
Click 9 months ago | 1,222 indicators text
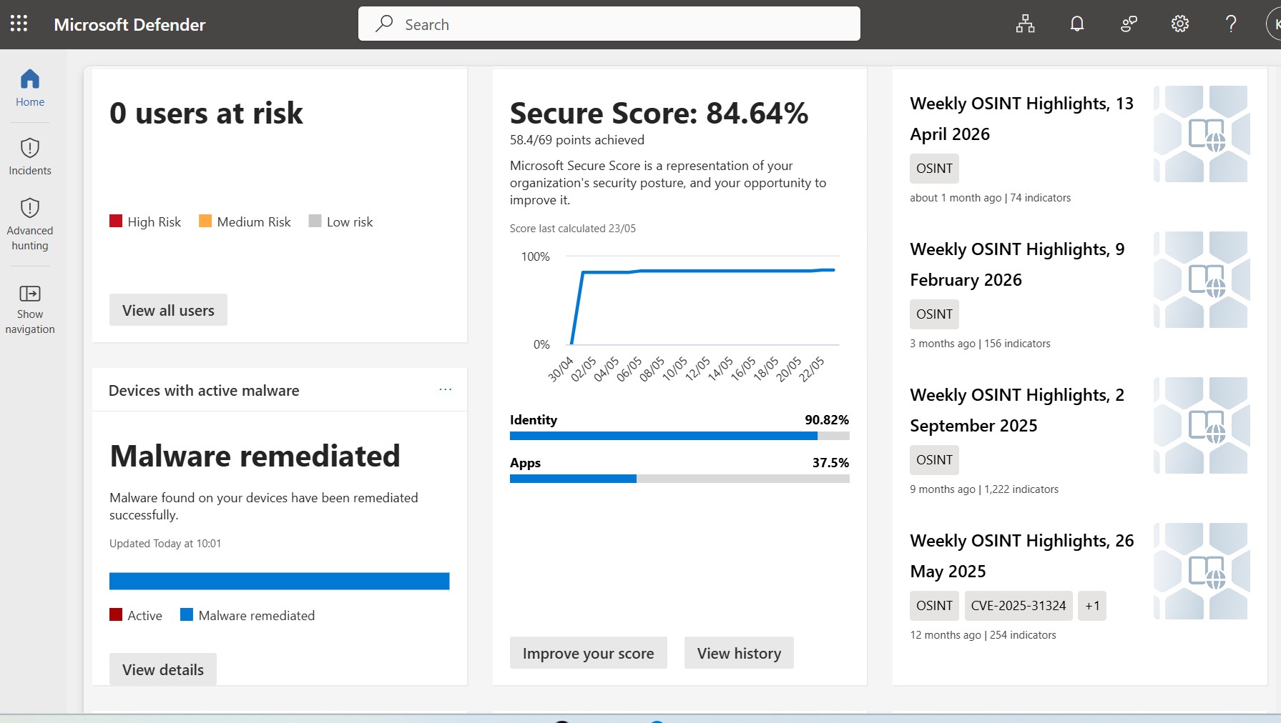[984, 489]
